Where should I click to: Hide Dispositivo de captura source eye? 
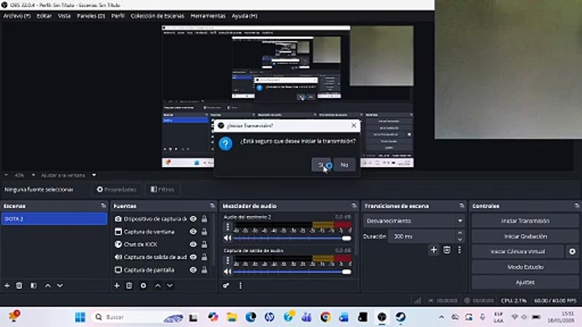193,219
